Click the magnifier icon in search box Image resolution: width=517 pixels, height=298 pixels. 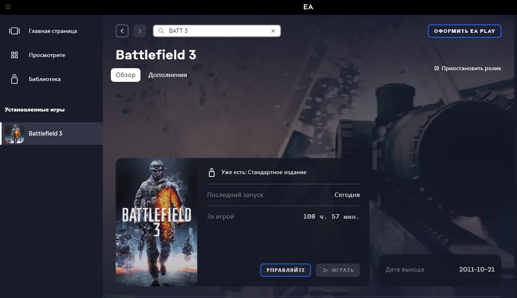click(161, 31)
